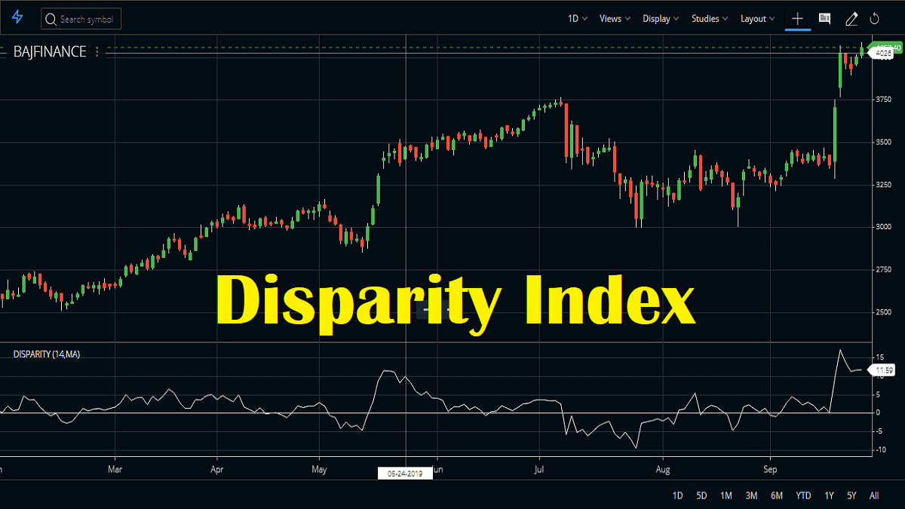Screen dimensions: 905x509
Task: Open the three-dot menu next to BAJFINANCE
Action: [x=96, y=51]
